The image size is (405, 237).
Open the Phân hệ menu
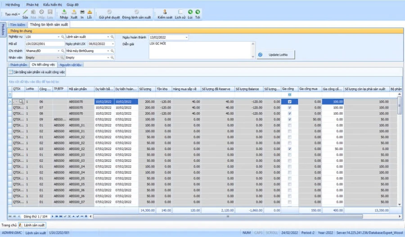[x=32, y=4]
